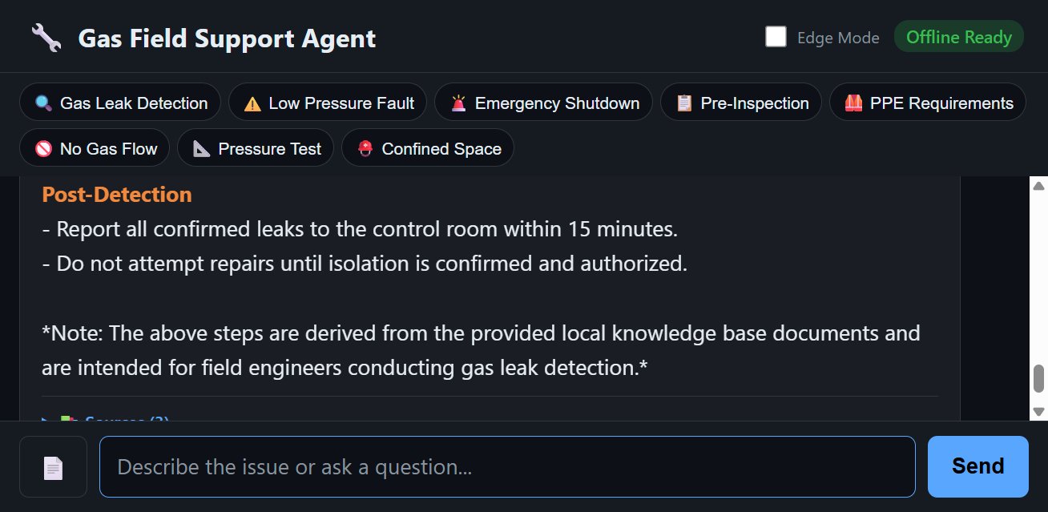Click the magnifying glass Gas Leak Detection icon

point(42,102)
